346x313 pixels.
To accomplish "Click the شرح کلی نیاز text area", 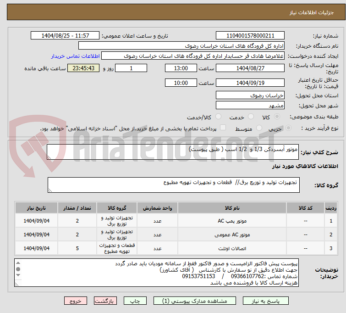I will 173,152.
